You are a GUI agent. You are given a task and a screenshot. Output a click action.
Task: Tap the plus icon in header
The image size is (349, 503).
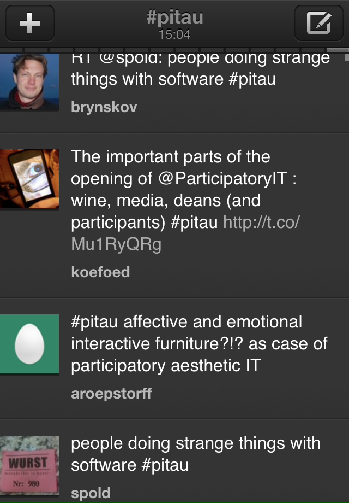coord(29,23)
